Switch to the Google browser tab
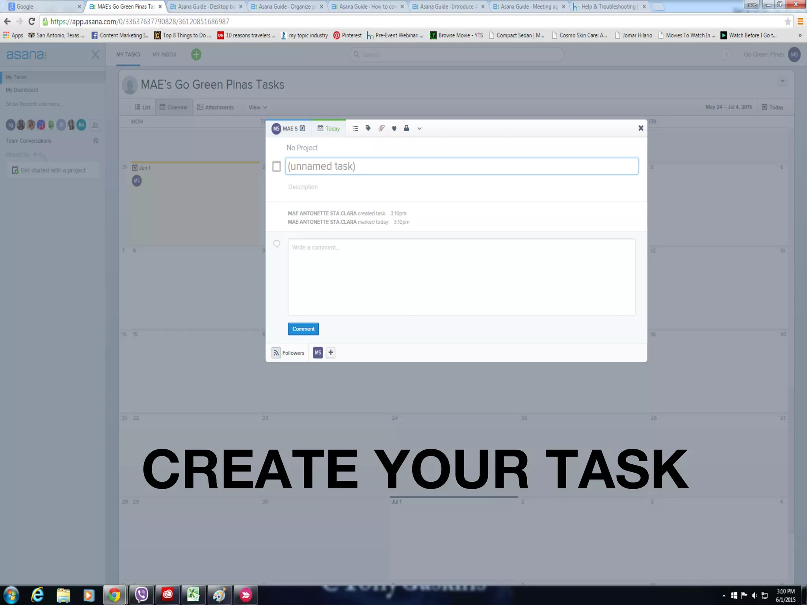 [x=44, y=6]
